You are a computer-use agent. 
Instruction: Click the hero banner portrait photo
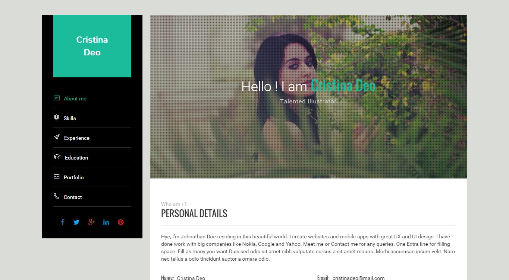(308, 97)
